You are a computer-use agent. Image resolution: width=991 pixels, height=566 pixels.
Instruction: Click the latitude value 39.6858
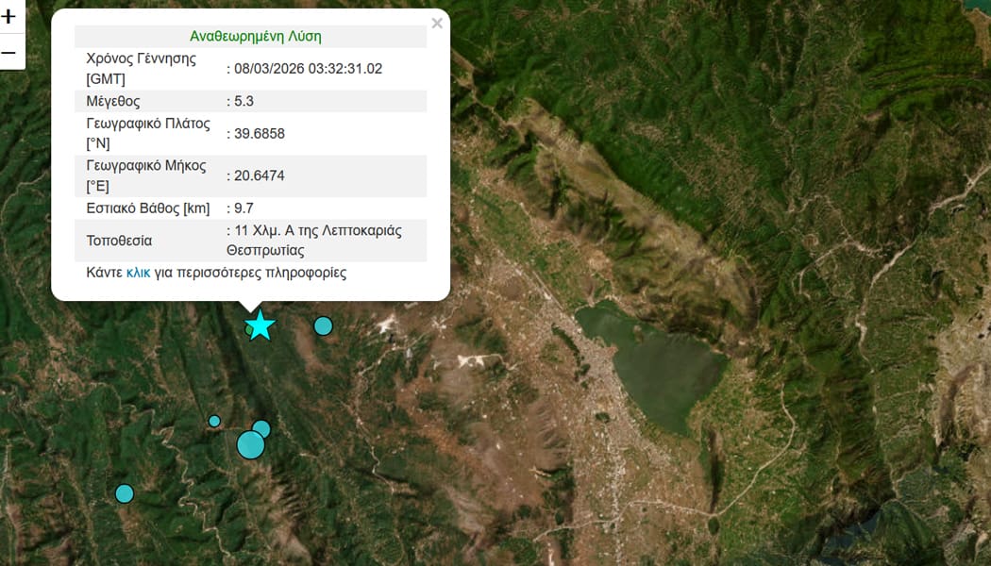260,134
